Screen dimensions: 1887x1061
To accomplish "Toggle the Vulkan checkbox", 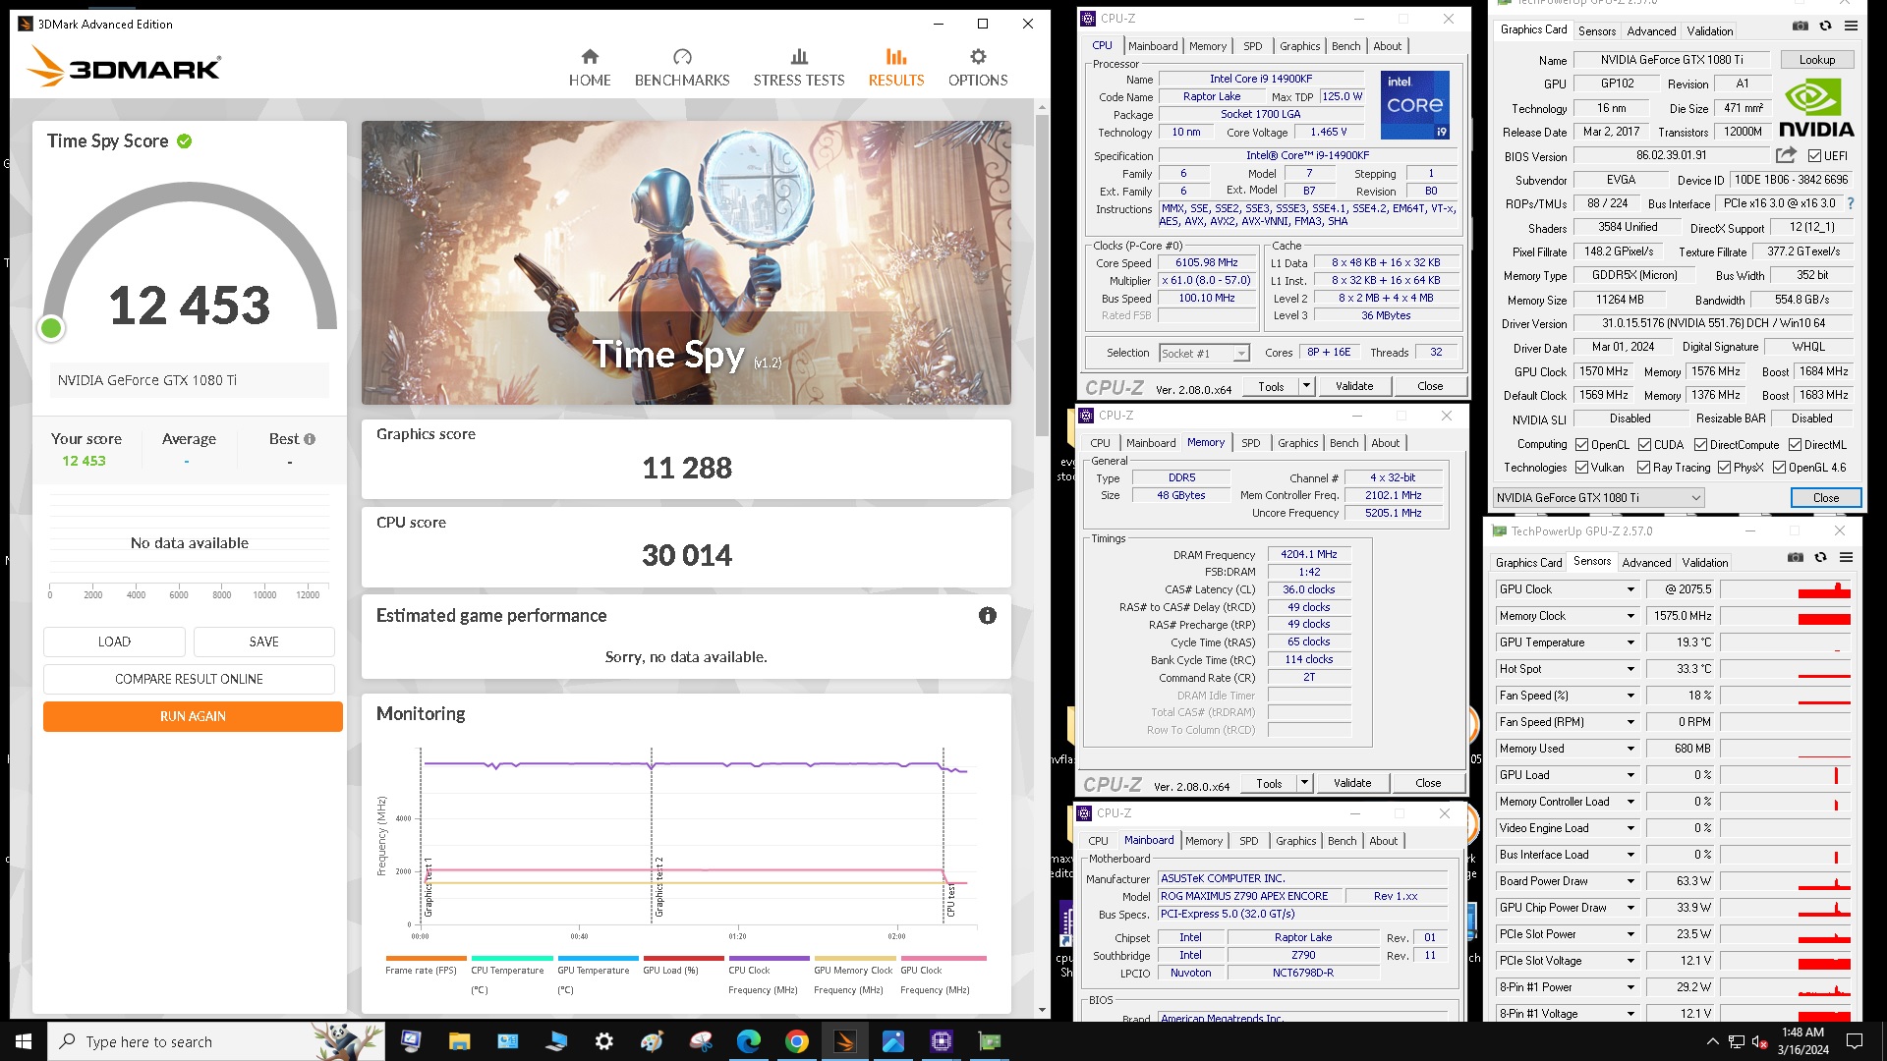I will click(x=1581, y=468).
